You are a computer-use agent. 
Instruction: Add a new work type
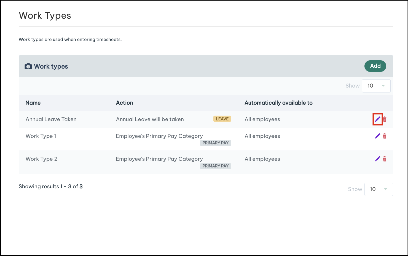click(375, 66)
